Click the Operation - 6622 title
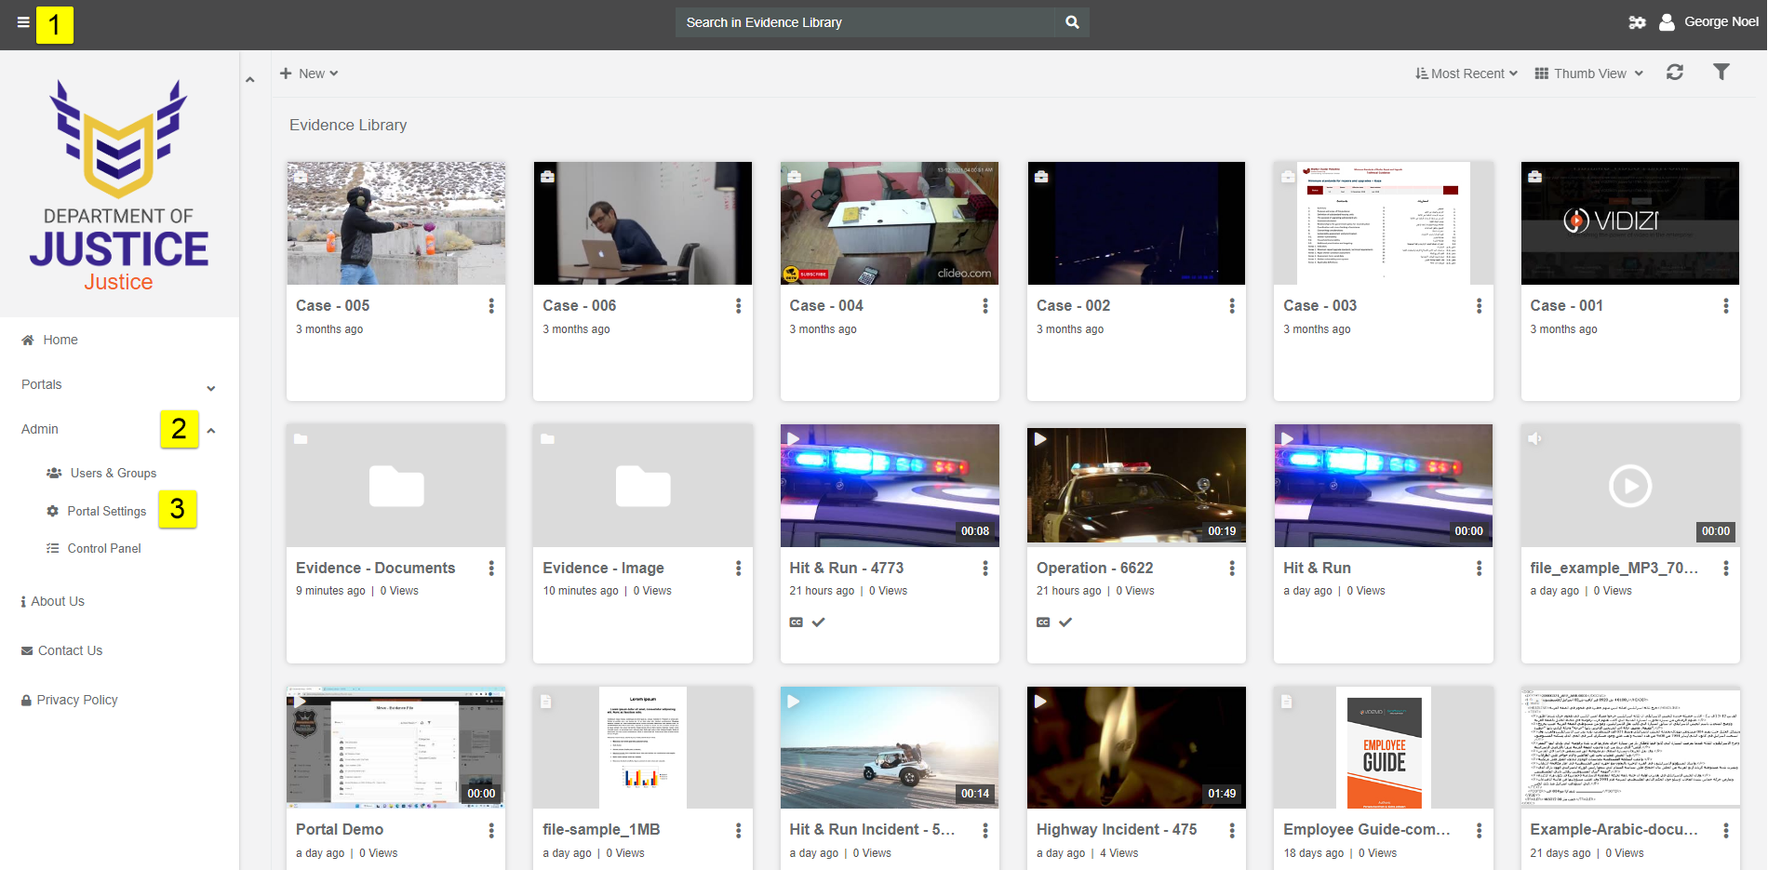1768x870 pixels. tap(1094, 569)
